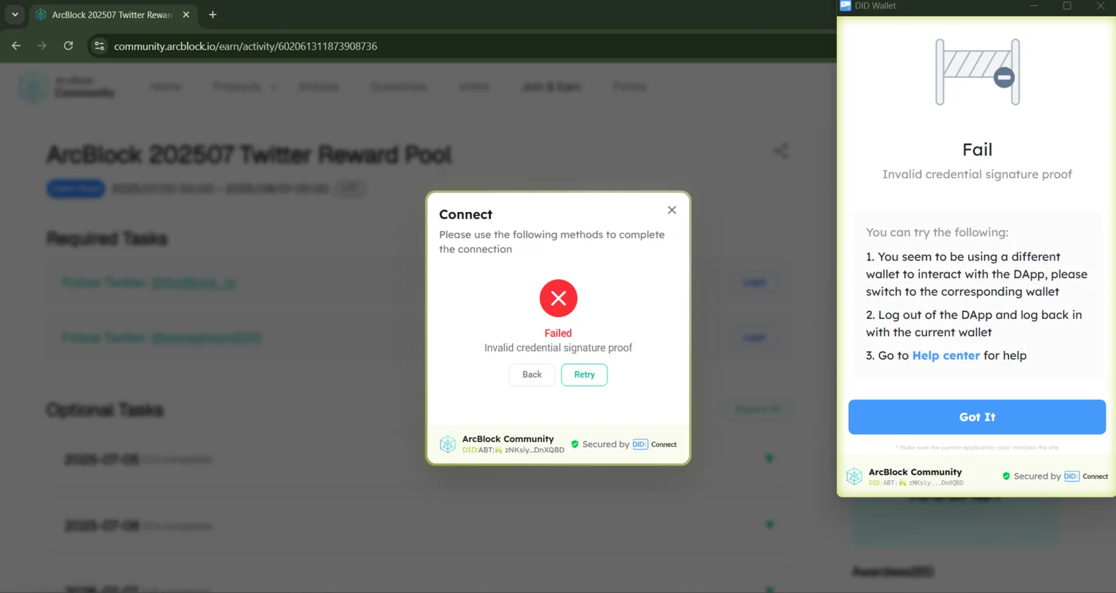Close the ArcBlock 202507 Twitter Reward tab
This screenshot has height=593, width=1116.
click(186, 15)
